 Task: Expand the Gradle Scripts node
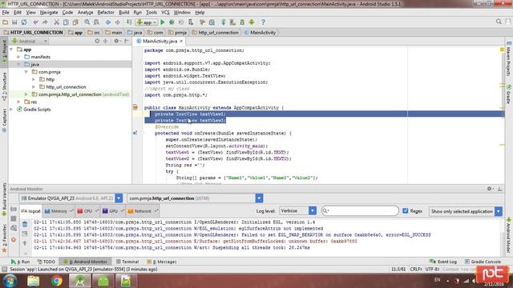11,110
